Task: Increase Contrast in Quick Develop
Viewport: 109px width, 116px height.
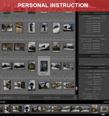Action: [x=99, y=30]
